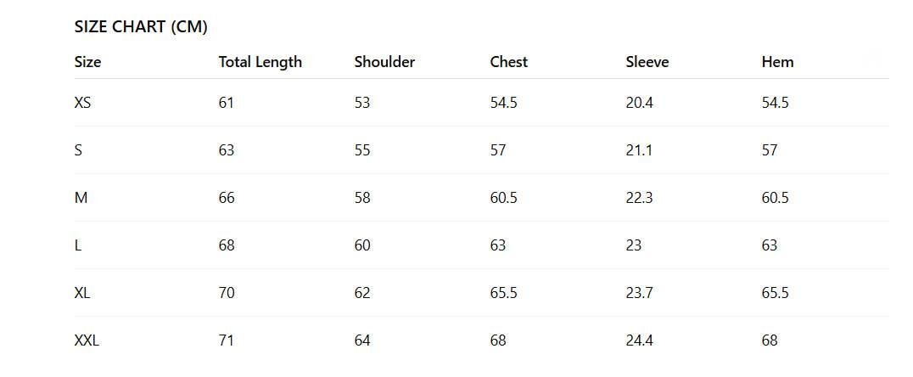This screenshot has width=913, height=377.
Task: Select the L total length value 68
Action: (227, 245)
